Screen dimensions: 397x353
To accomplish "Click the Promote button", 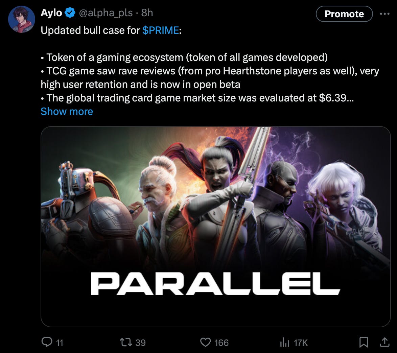I will pos(344,14).
